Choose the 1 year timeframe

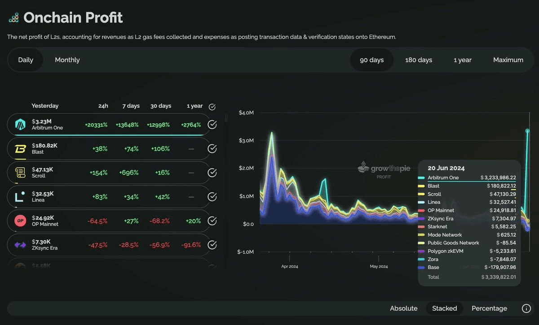tap(462, 60)
